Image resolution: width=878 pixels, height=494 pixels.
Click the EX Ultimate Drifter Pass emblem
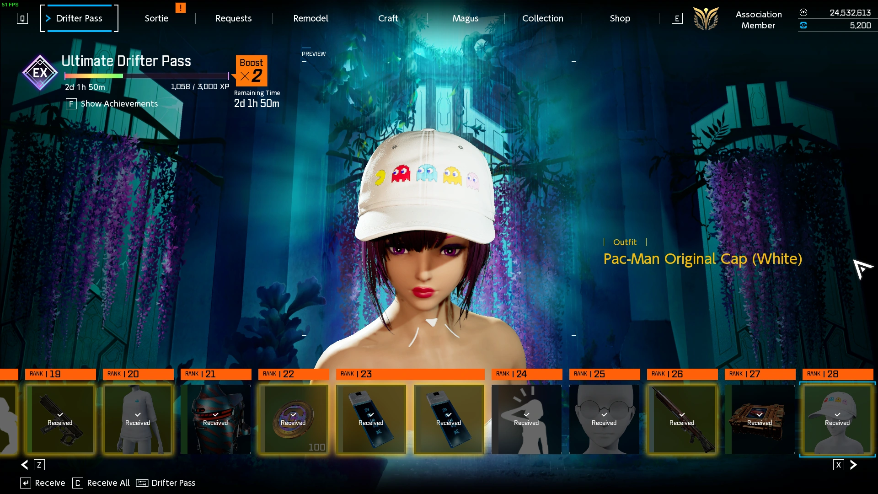coord(40,73)
